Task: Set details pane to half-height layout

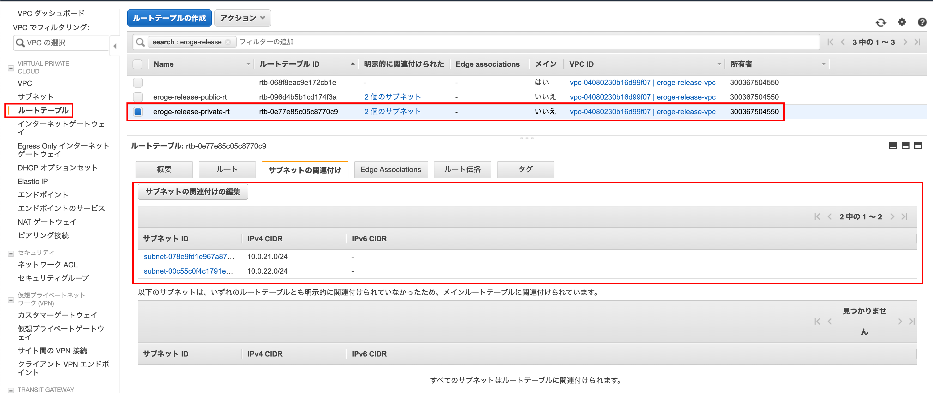Action: 905,145
